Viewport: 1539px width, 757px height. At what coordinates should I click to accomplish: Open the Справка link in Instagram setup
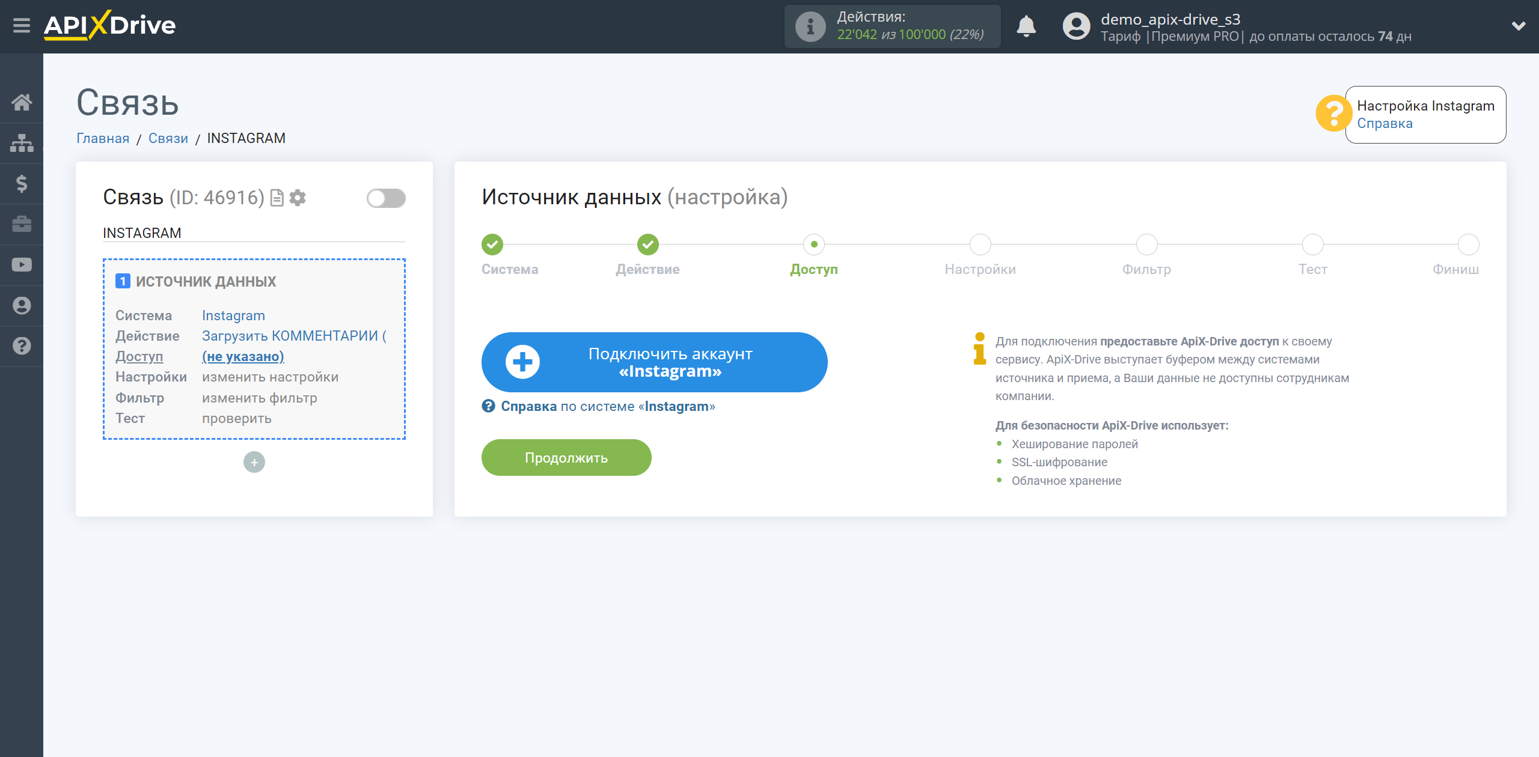1385,123
